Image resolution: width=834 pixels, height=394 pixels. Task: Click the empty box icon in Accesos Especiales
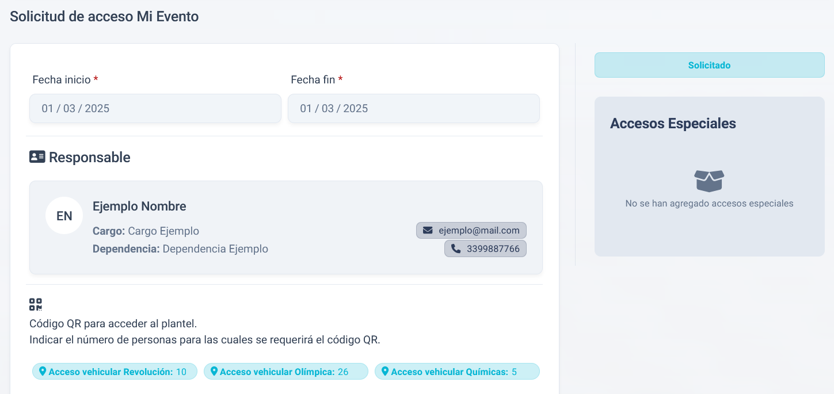709,181
